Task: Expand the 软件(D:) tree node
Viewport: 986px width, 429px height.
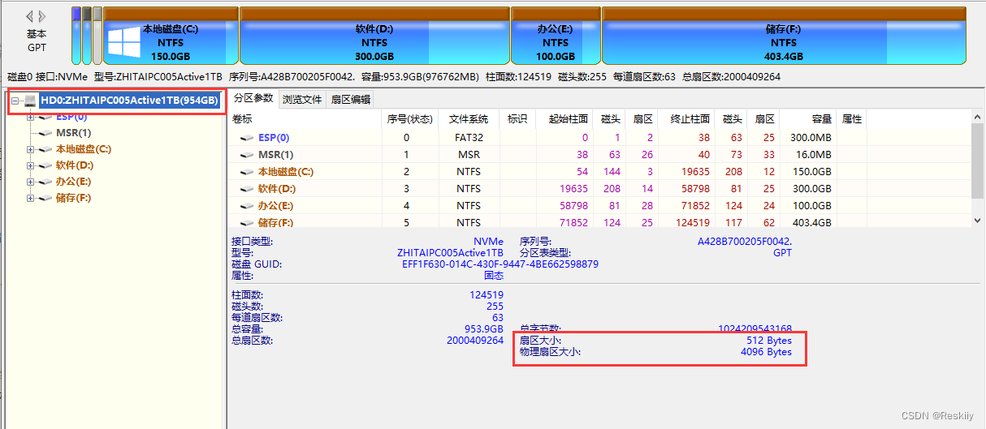Action: click(31, 165)
